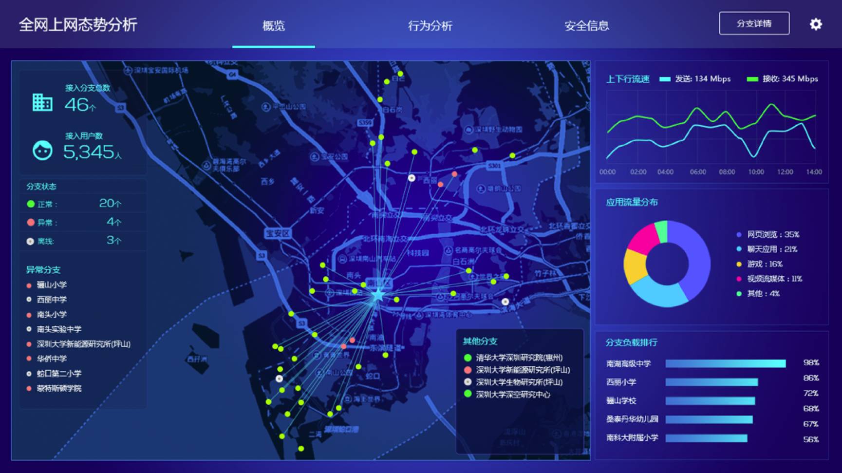
Task: Click the white dot beside 离线 status
Action: [x=30, y=241]
